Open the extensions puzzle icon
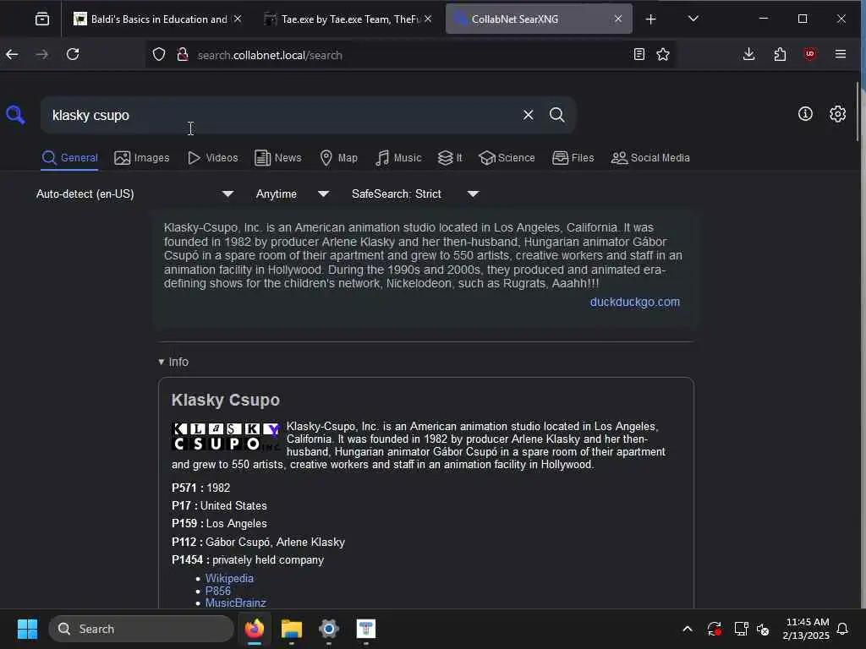This screenshot has height=649, width=866. (x=780, y=54)
